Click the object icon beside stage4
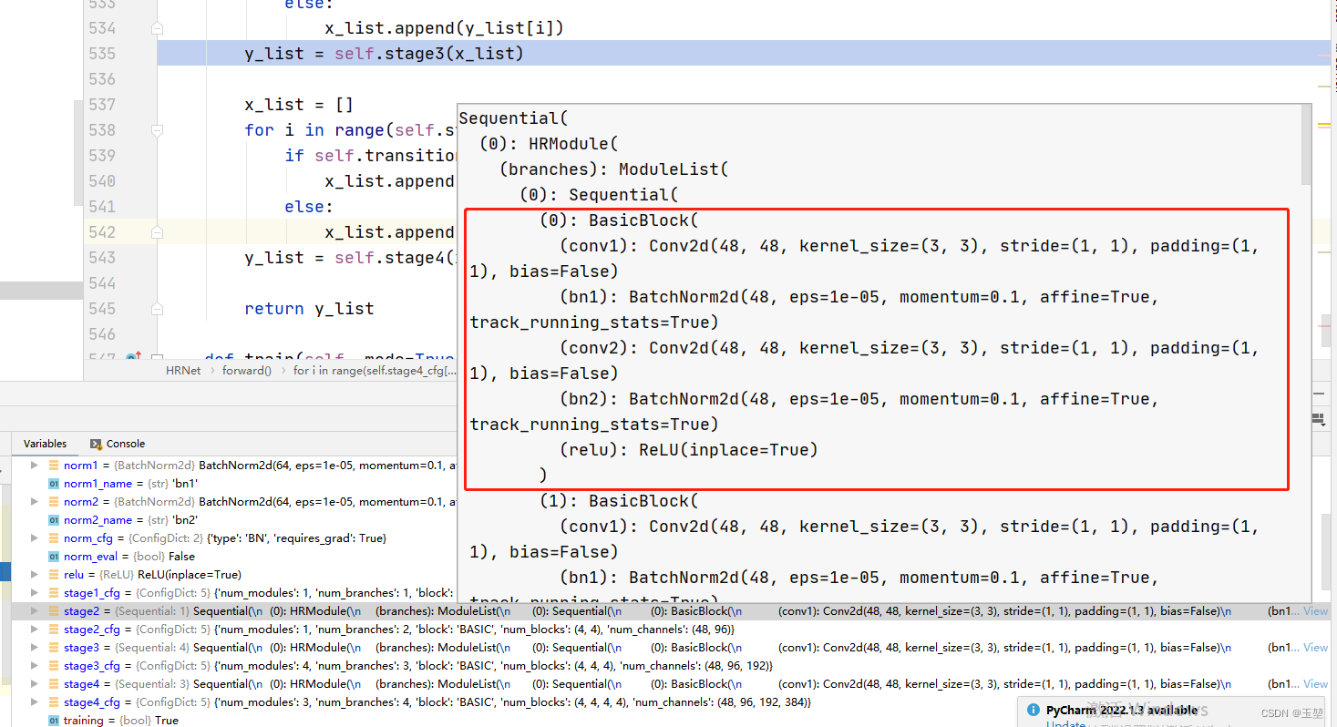 point(54,684)
